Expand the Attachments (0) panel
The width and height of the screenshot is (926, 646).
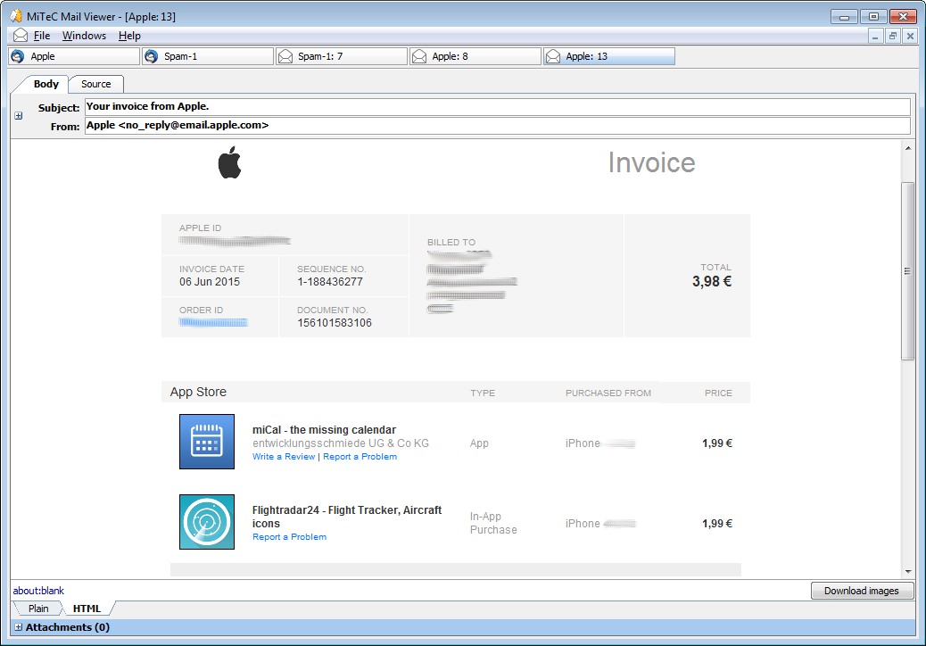pos(19,627)
